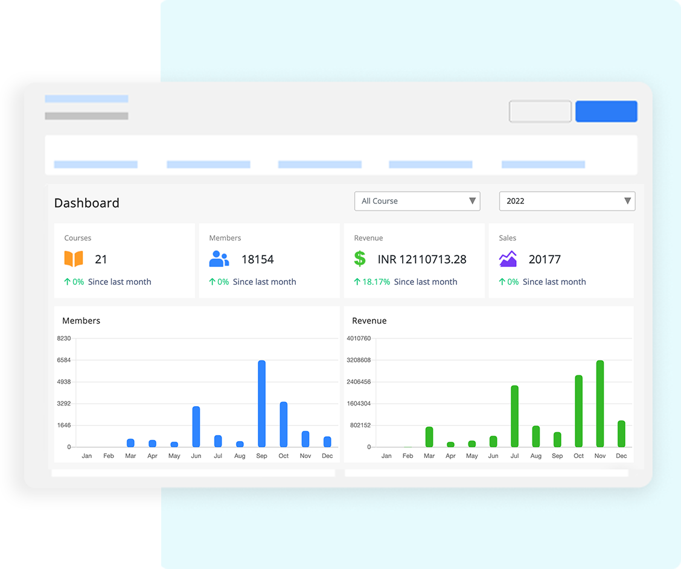Click November's tallest bar in Revenue chart
The height and width of the screenshot is (569, 681).
coord(599,401)
